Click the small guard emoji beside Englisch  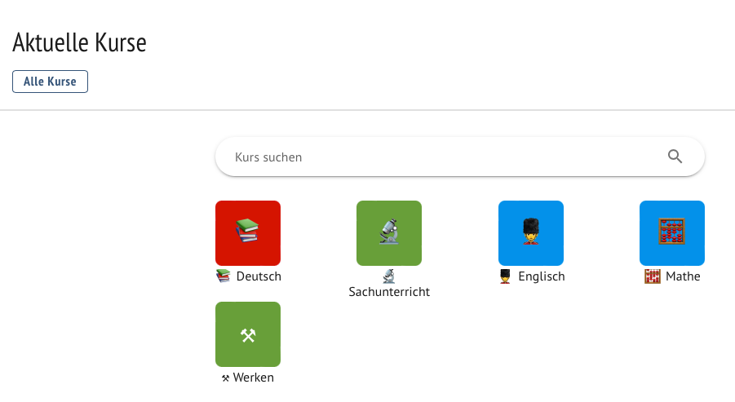click(505, 276)
